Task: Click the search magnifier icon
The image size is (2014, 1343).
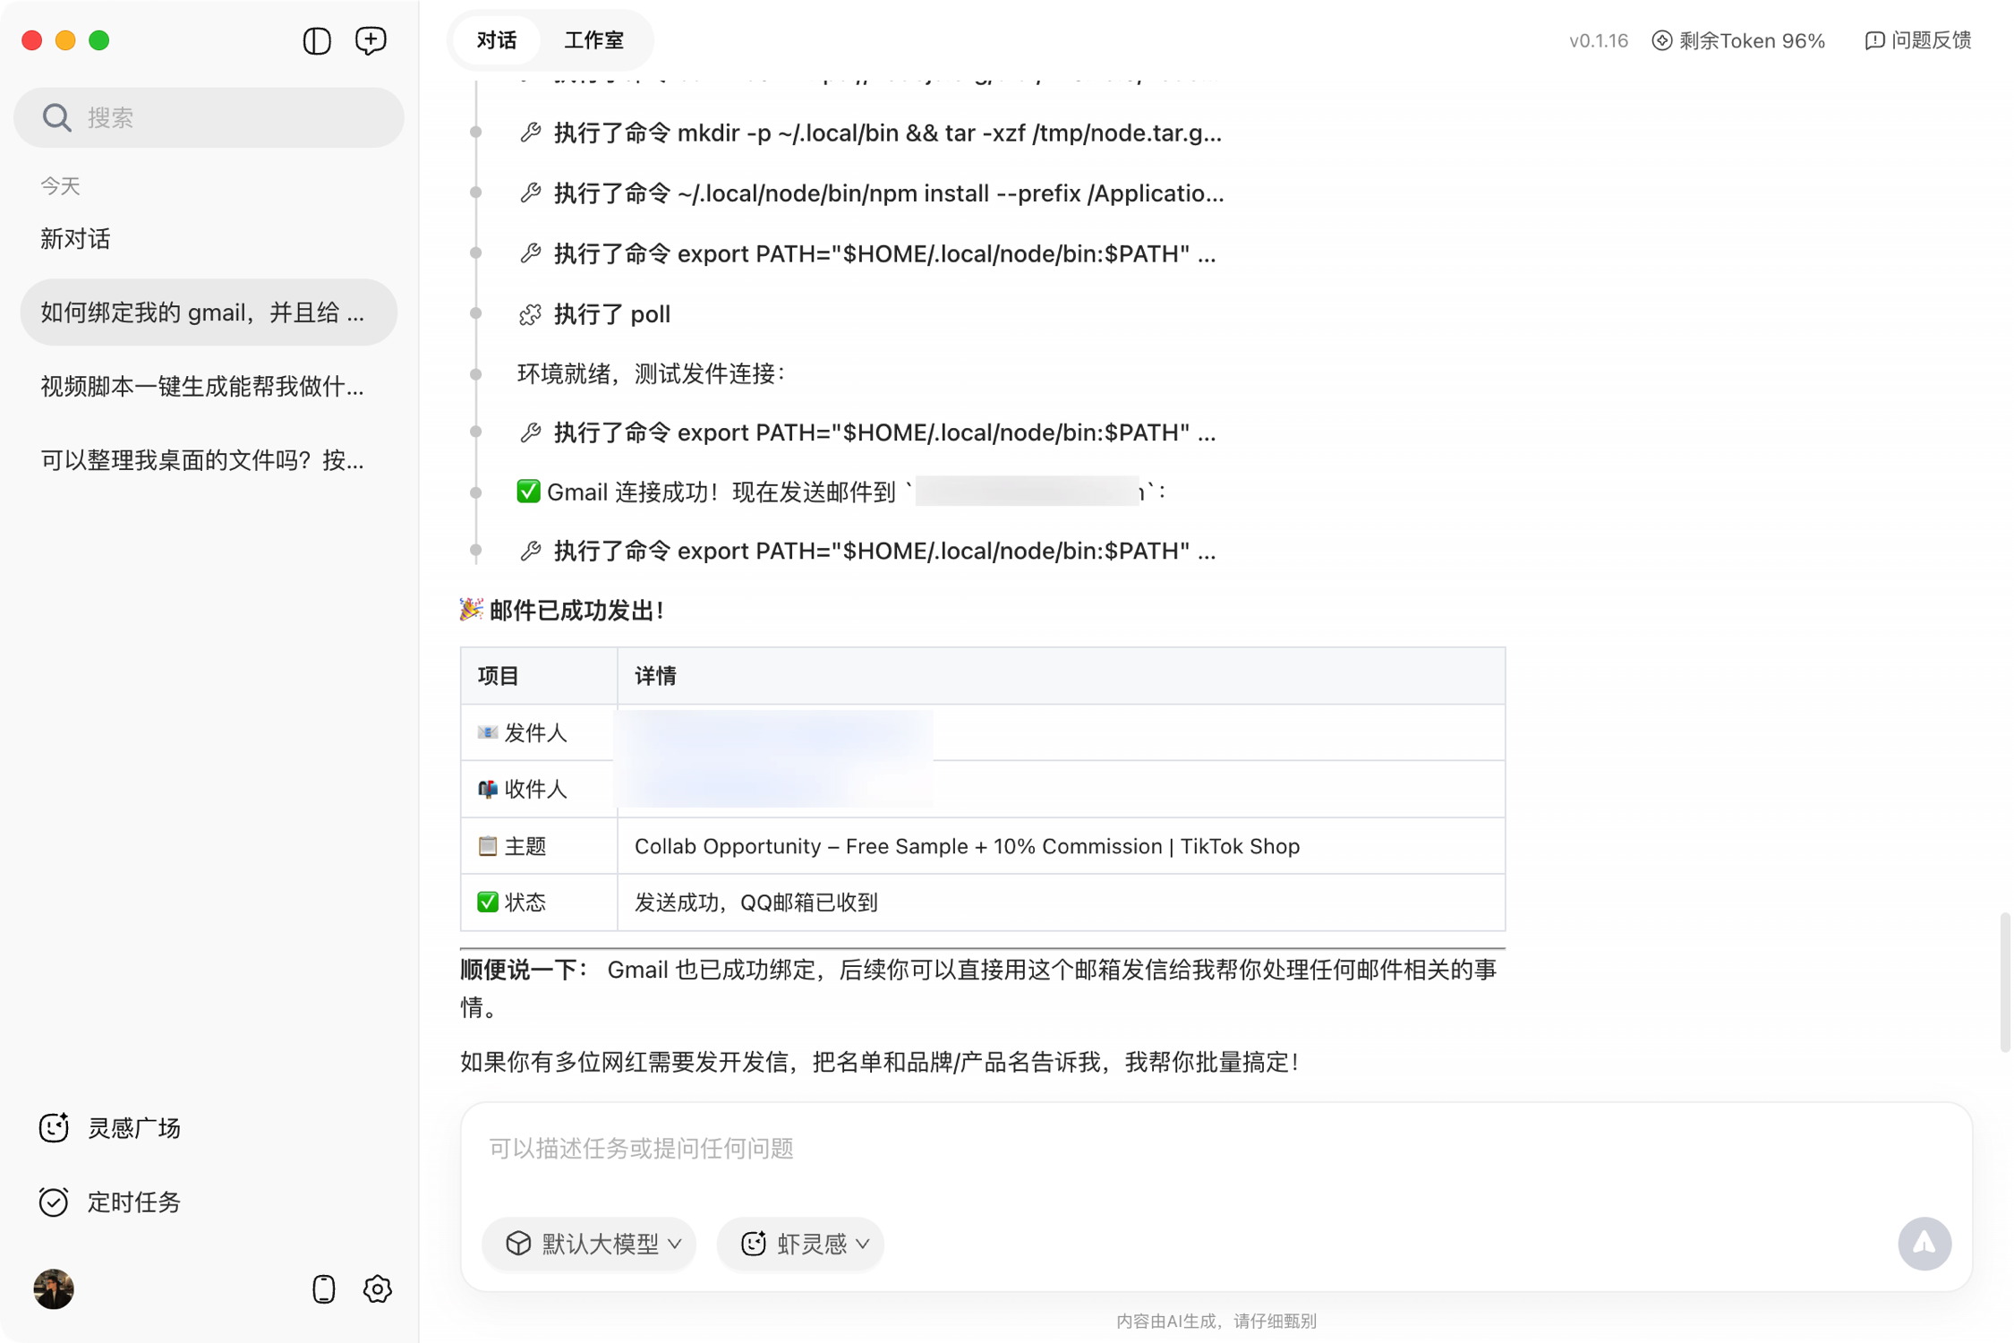Action: click(56, 117)
